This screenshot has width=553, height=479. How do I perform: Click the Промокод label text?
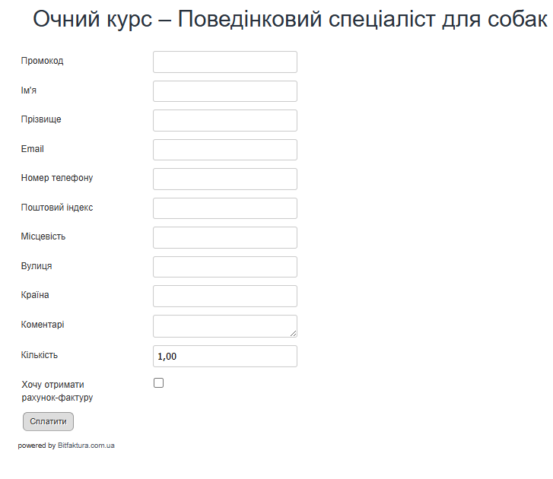point(43,61)
